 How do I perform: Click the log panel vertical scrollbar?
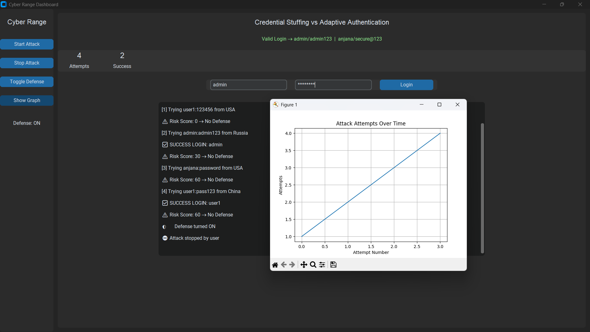pos(482,188)
